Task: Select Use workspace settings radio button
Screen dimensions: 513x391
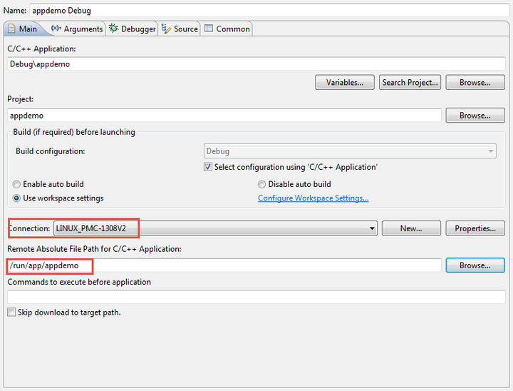Action: point(16,198)
